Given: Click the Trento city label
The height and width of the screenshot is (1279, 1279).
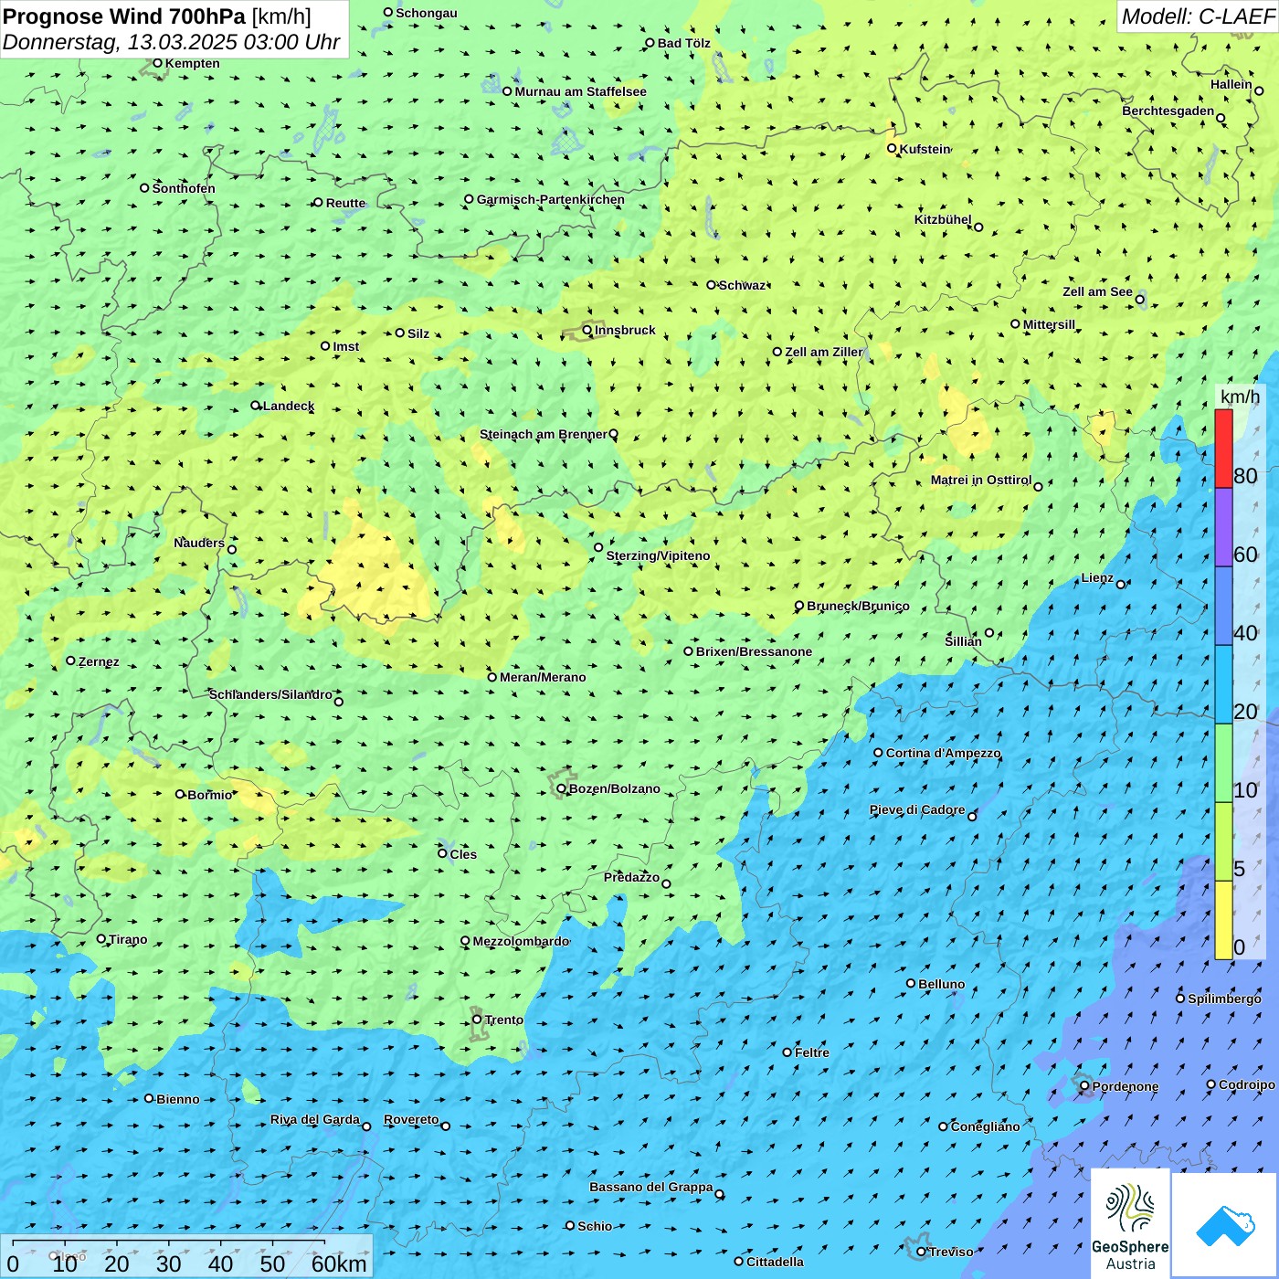Looking at the screenshot, I should (x=503, y=1020).
